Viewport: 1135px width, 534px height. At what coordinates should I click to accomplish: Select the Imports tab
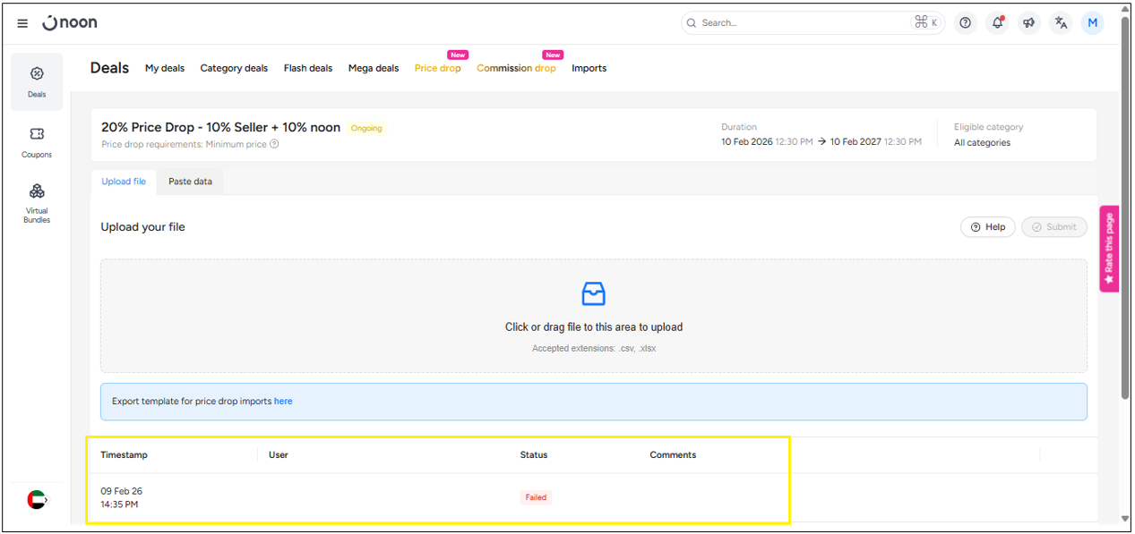(x=589, y=68)
